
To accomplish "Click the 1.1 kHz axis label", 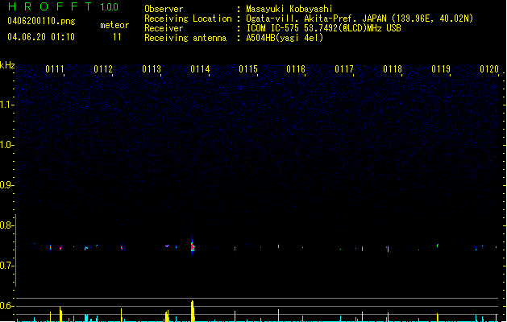I will (x=6, y=105).
